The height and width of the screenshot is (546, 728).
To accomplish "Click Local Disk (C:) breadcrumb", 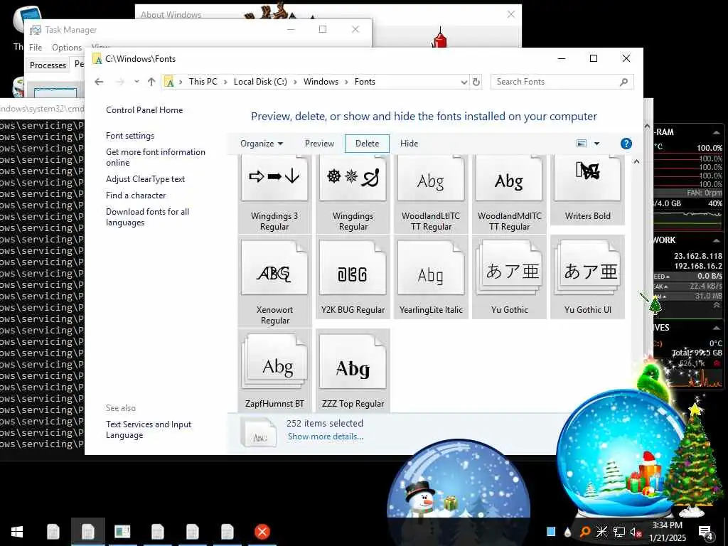I will (x=260, y=82).
